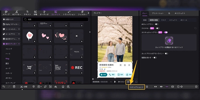
Task: Disable the カスタムカットアウト toggle
Action: [x=166, y=32]
